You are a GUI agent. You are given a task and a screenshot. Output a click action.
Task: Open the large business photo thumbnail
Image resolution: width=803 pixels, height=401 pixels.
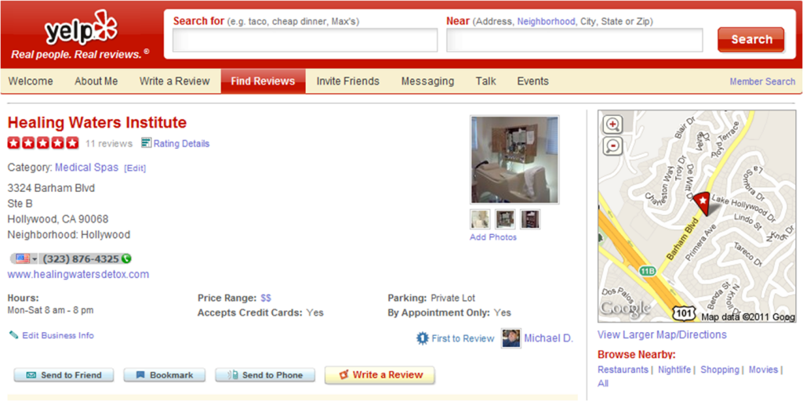coord(514,160)
